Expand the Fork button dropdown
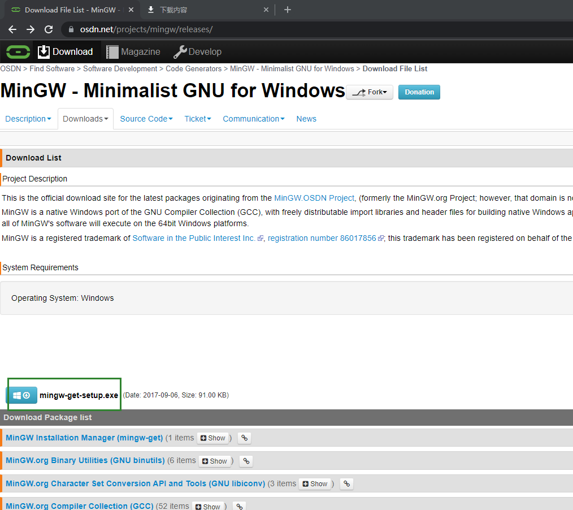The image size is (573, 510). point(370,92)
